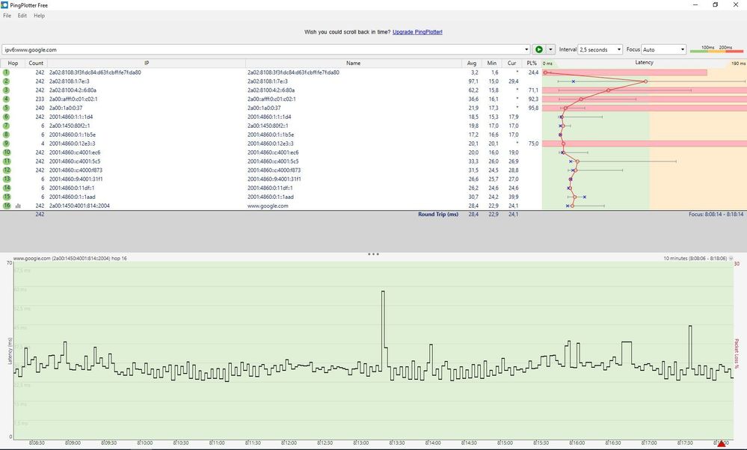
Task: Click the hop 10 number badge
Action: click(x=6, y=152)
